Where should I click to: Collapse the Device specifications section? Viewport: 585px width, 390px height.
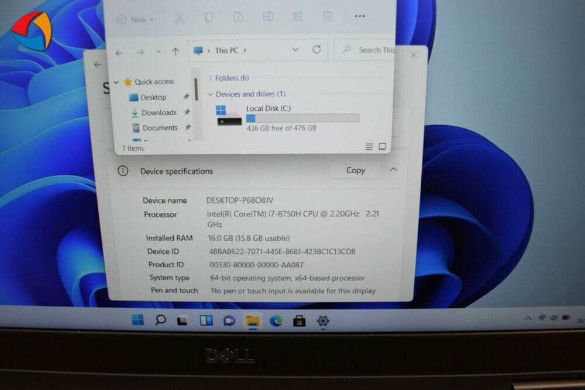click(x=394, y=170)
